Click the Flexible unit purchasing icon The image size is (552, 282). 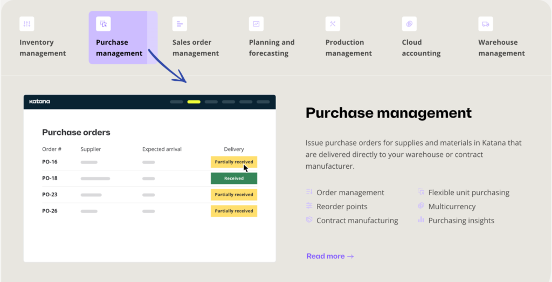(421, 192)
